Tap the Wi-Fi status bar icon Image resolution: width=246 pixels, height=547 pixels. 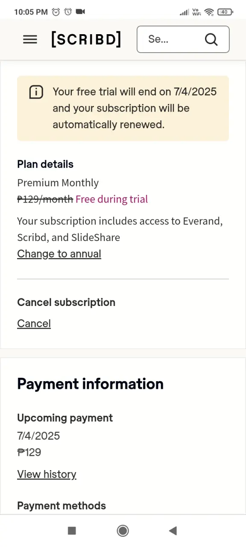(209, 12)
